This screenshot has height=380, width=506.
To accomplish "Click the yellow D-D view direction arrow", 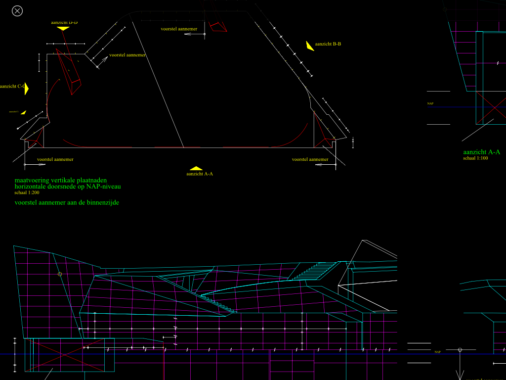I will pyautogui.click(x=63, y=28).
